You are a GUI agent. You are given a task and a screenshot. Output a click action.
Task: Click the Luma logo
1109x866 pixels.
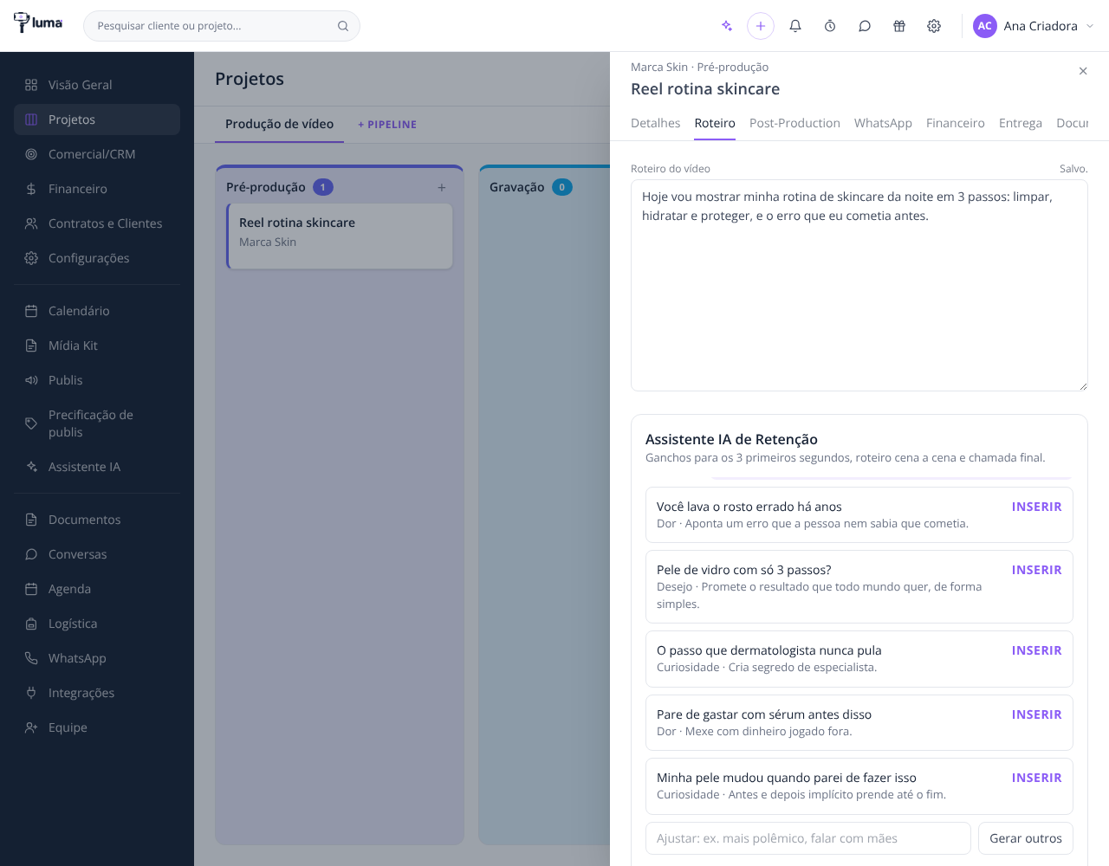pyautogui.click(x=38, y=23)
